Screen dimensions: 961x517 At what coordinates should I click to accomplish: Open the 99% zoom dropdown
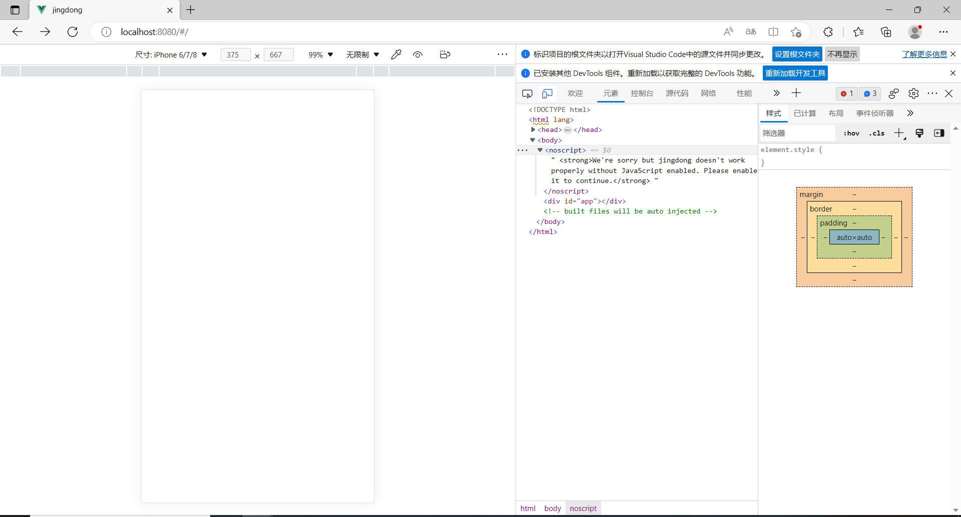320,54
